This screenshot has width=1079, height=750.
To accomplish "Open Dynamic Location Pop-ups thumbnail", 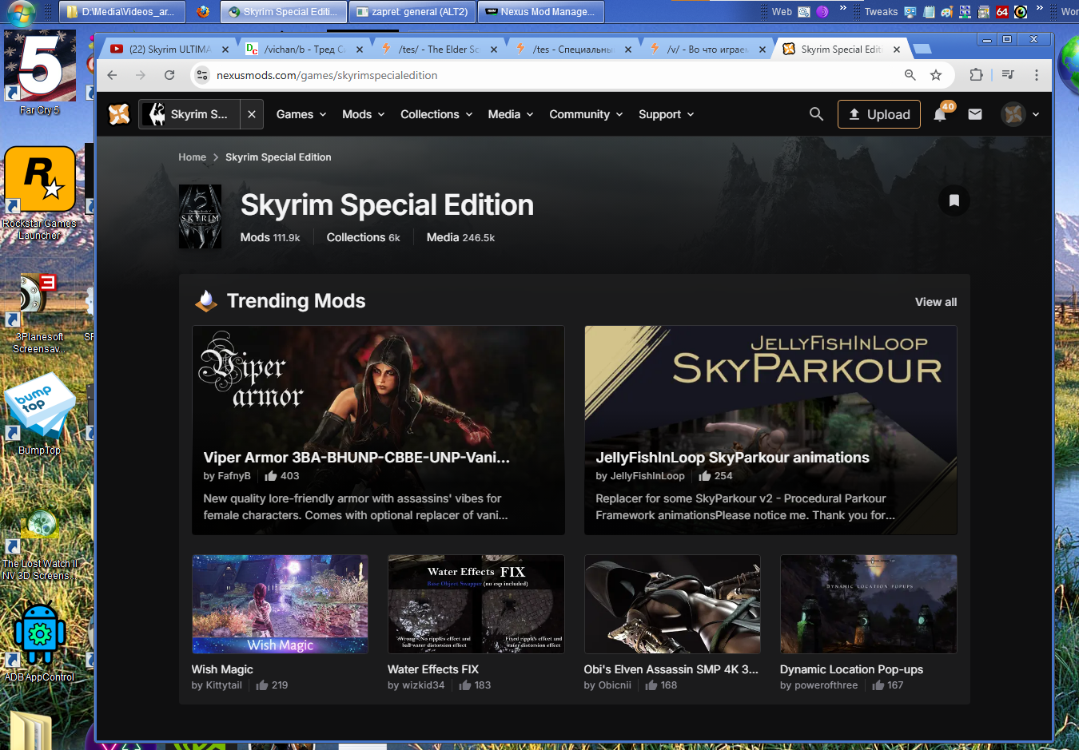I will pyautogui.click(x=869, y=604).
